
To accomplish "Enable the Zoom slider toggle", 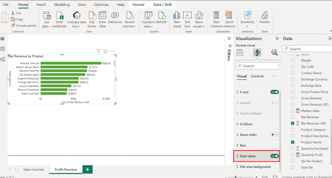I will pos(274,135).
